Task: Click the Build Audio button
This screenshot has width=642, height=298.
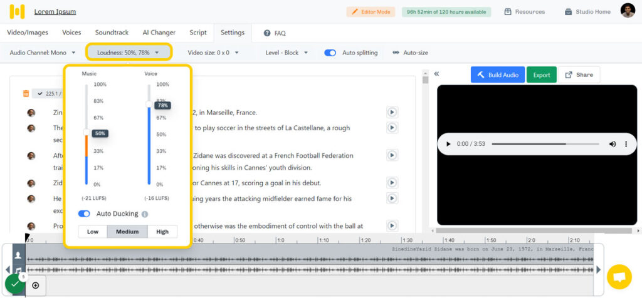Action: click(x=497, y=75)
